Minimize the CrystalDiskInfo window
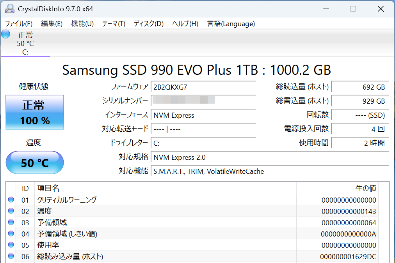 click(326, 9)
